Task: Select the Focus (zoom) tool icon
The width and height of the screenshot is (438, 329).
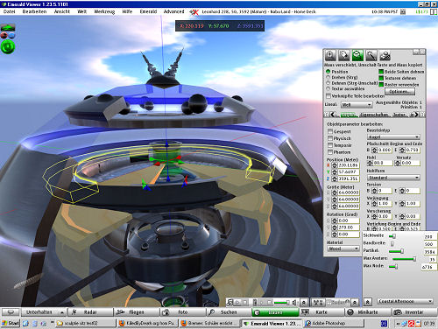Action: [x=330, y=55]
